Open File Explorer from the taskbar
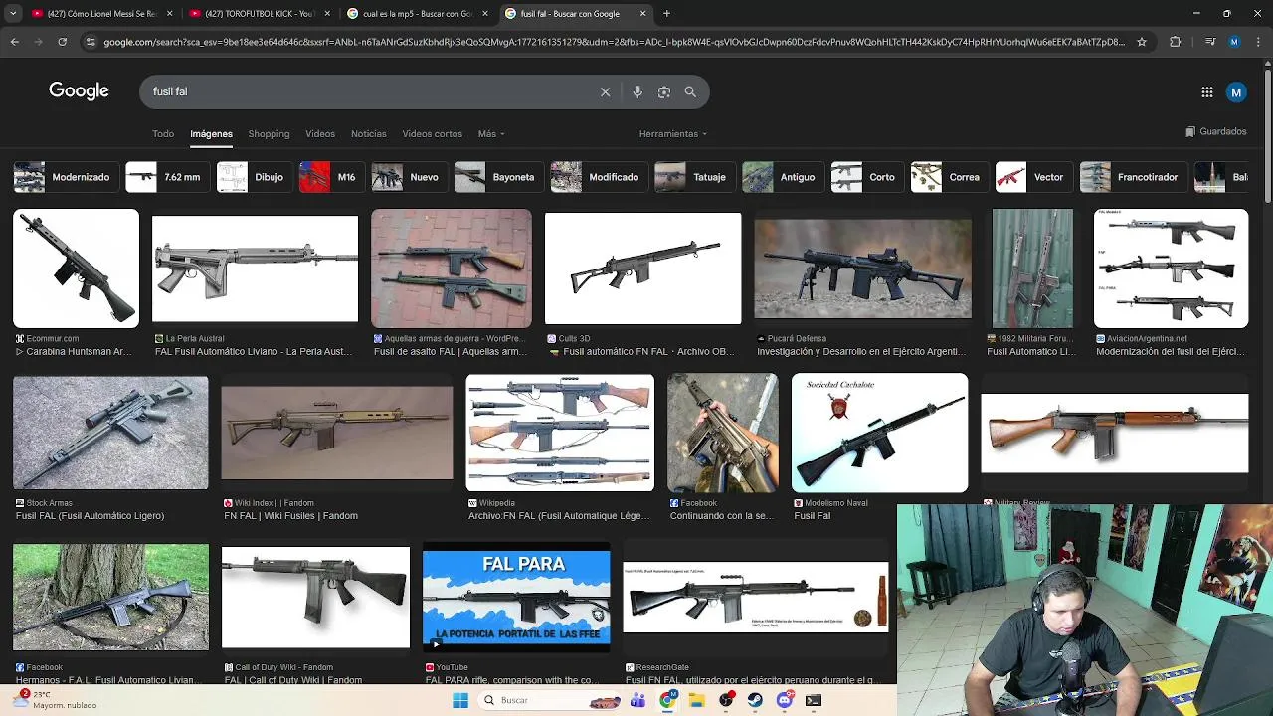 (x=697, y=700)
